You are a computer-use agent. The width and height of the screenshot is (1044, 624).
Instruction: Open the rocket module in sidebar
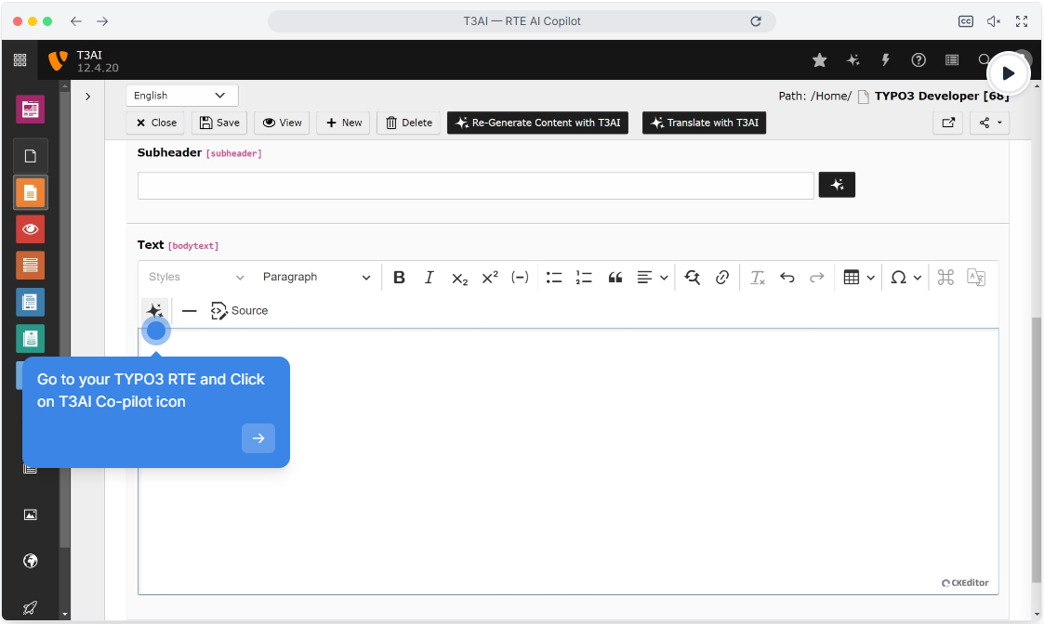[x=31, y=606]
